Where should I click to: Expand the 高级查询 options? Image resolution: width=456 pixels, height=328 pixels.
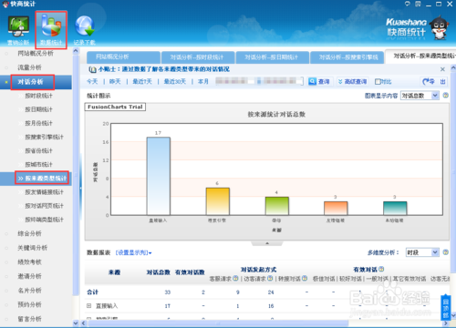[x=352, y=82]
